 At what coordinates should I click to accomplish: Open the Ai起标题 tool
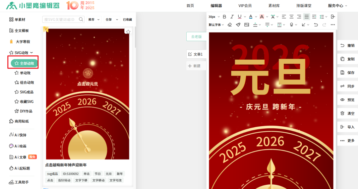pos(20,168)
